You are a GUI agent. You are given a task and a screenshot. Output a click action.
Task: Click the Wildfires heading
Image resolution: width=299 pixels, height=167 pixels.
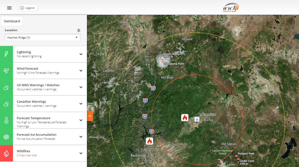point(24,151)
